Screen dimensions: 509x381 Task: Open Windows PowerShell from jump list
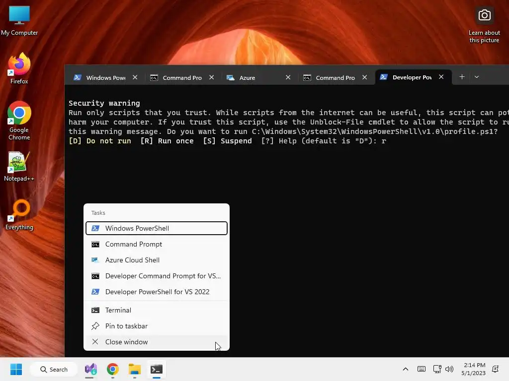(x=157, y=228)
